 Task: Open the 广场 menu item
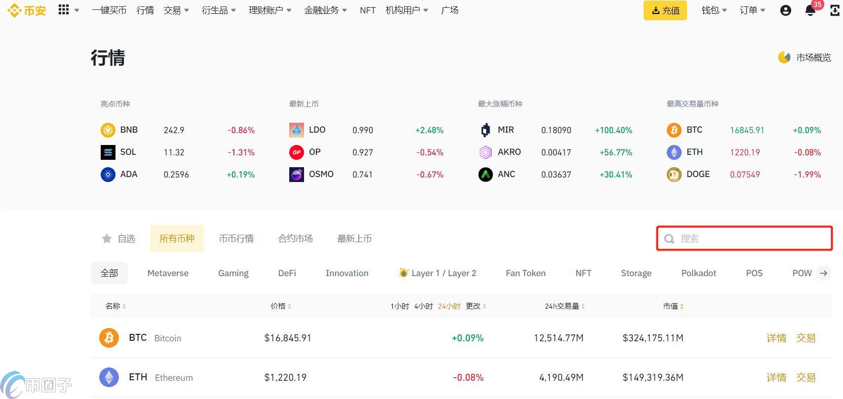450,10
